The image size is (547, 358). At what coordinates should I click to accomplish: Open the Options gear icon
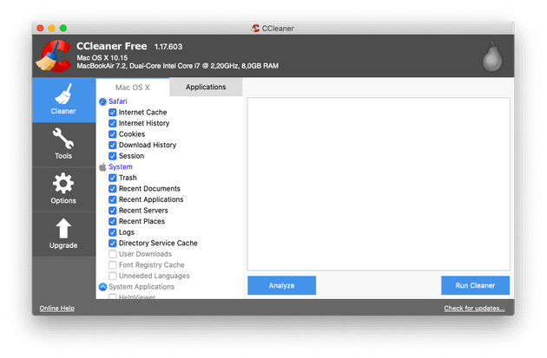click(63, 183)
